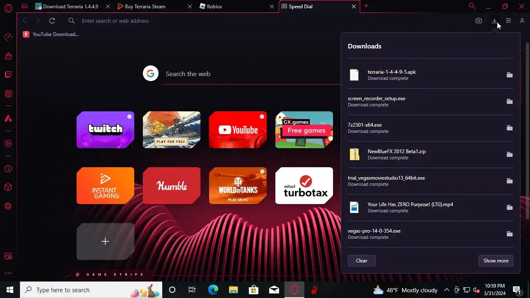Open World of Tanks tile
The image size is (530, 298).
[x=238, y=185]
